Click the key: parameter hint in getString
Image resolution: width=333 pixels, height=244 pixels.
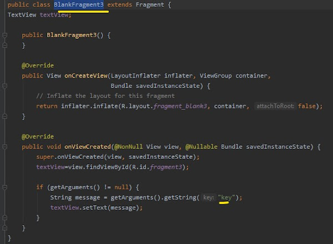tap(208, 198)
